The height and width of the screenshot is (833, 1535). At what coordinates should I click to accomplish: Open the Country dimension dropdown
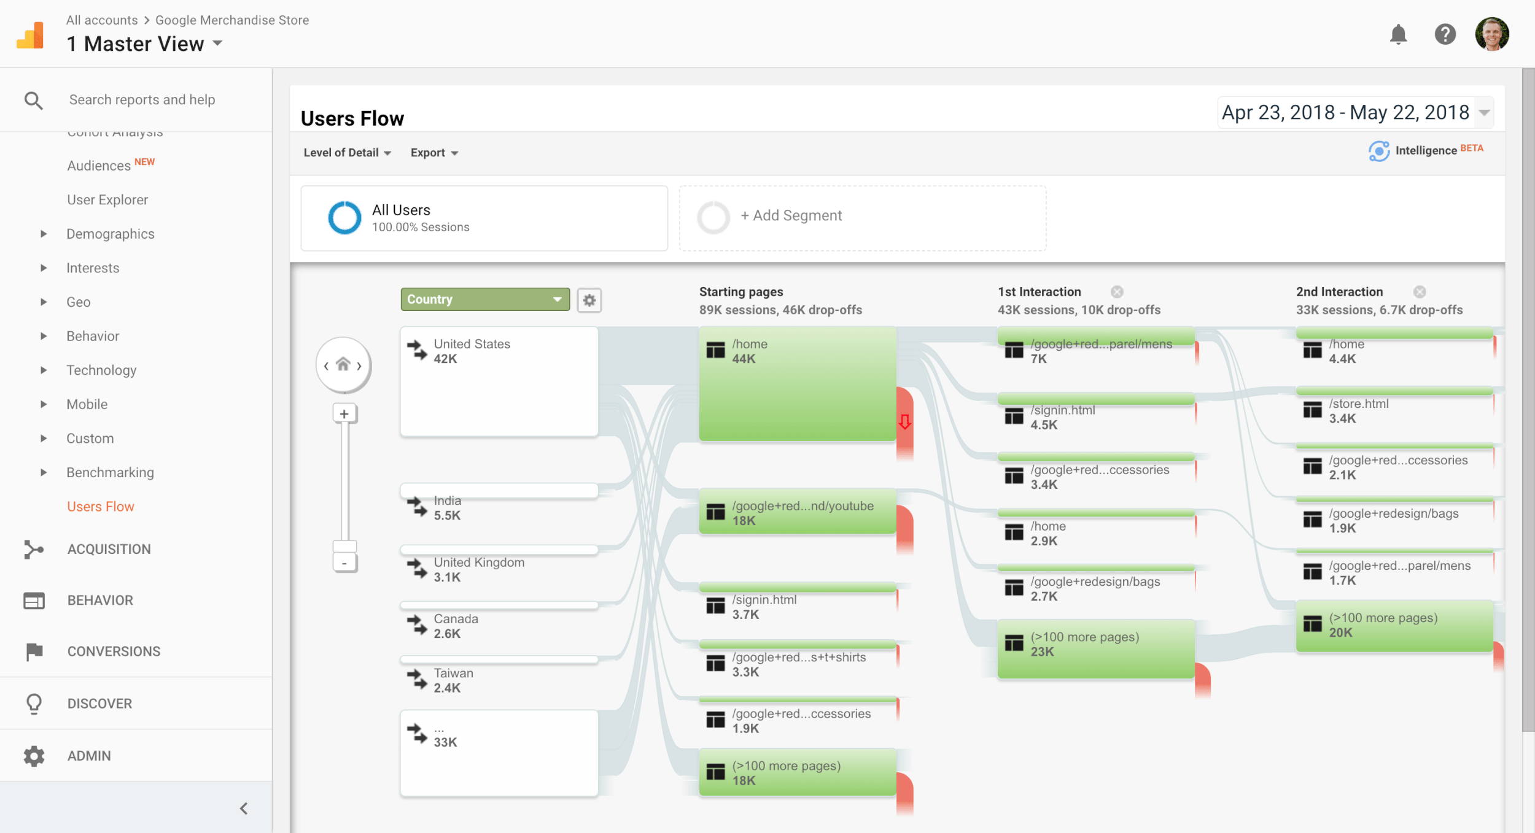(x=484, y=300)
